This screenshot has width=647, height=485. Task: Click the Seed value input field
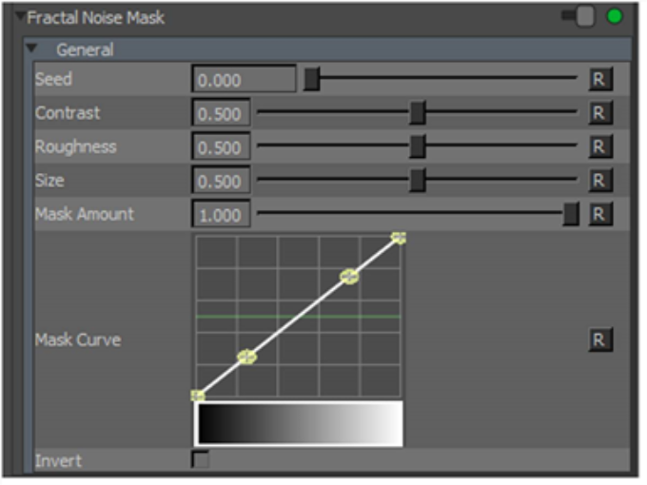pos(244,80)
